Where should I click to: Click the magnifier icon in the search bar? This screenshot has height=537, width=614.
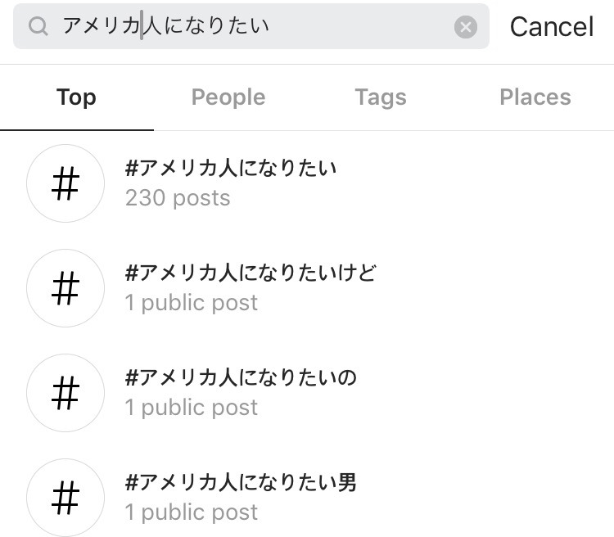tap(38, 26)
